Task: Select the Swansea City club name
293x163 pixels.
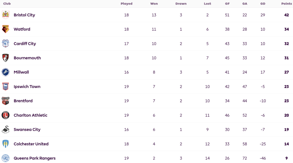Action: tap(27, 129)
